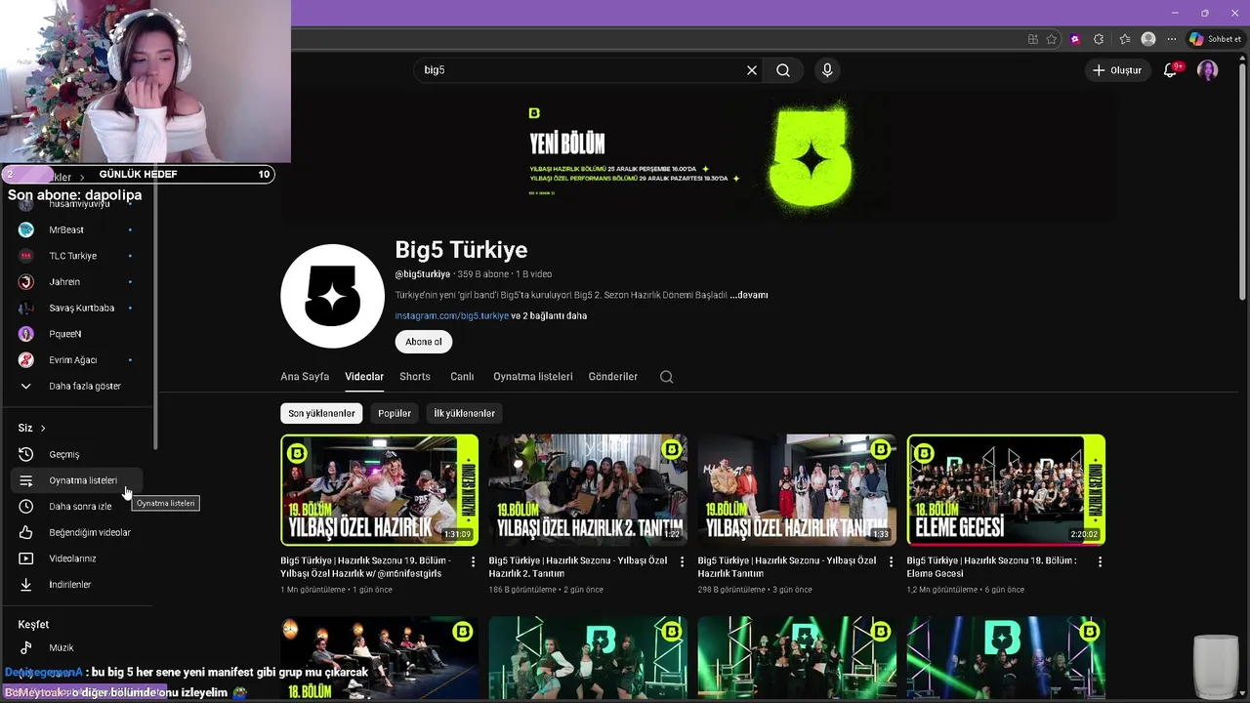Play the 2:20:02 Eleme Gecesi thumbnail
Image resolution: width=1250 pixels, height=703 pixels.
(1006, 490)
